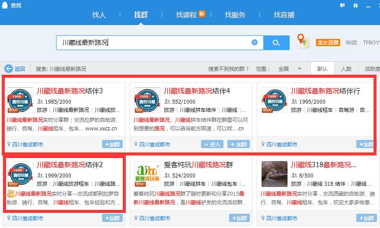
Task: Go to the 找直播 tab
Action: tap(284, 15)
